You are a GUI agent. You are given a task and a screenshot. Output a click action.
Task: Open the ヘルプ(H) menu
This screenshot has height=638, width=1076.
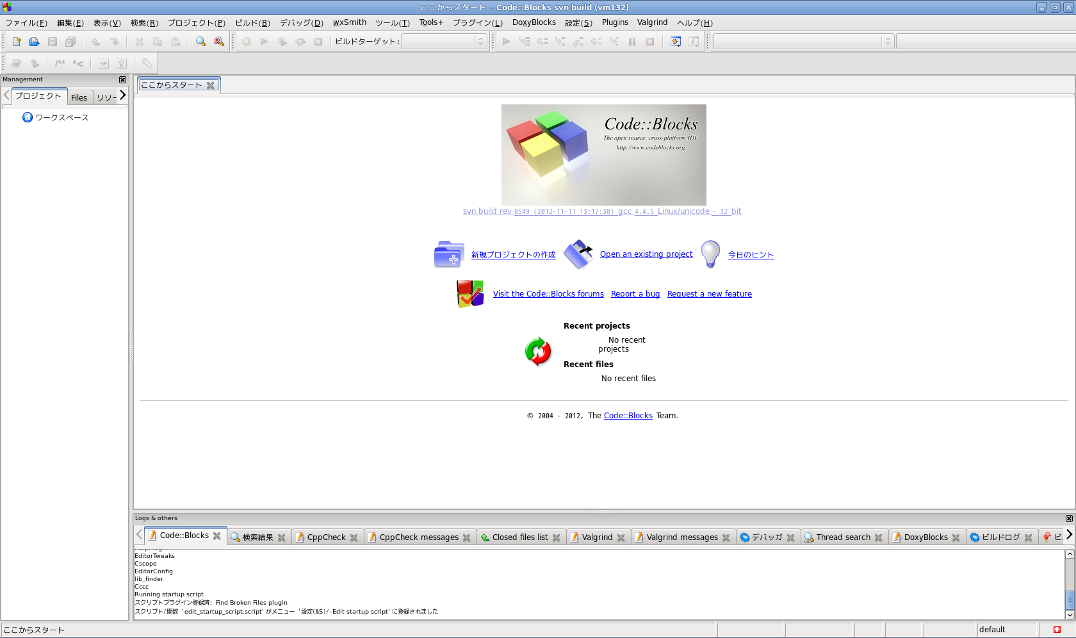point(695,22)
